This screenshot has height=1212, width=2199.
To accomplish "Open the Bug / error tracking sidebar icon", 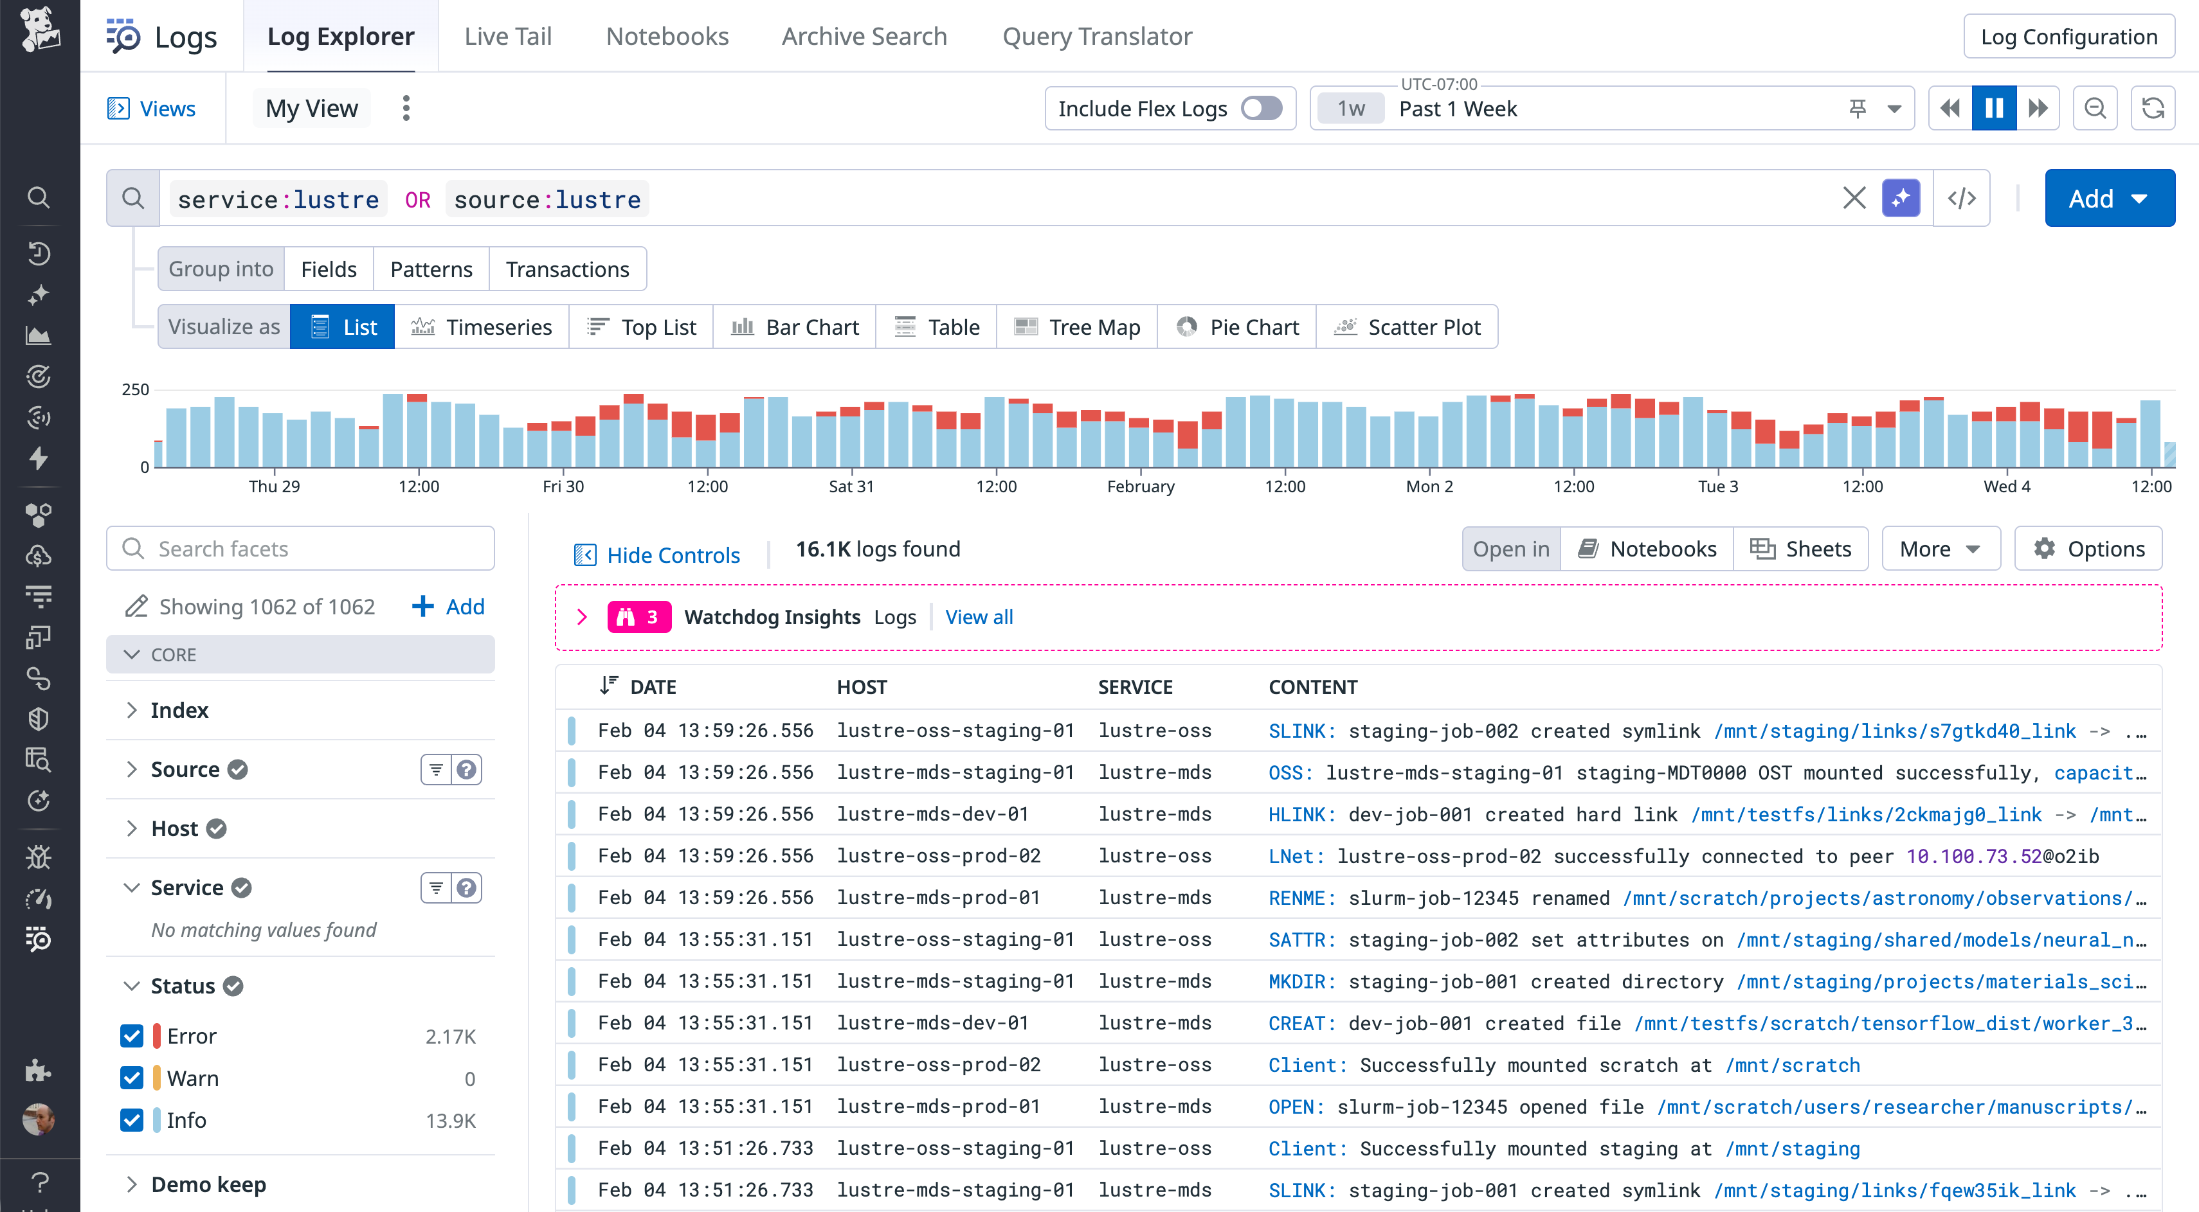I will tap(39, 857).
